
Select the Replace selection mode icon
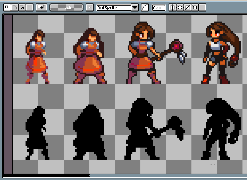click(x=7, y=7)
